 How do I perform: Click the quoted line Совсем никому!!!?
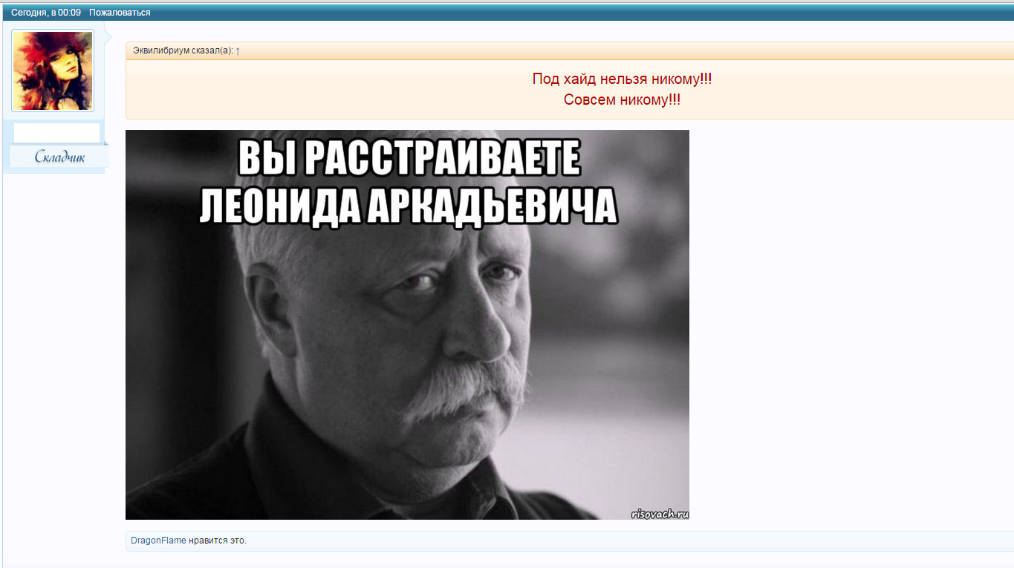[x=621, y=99]
